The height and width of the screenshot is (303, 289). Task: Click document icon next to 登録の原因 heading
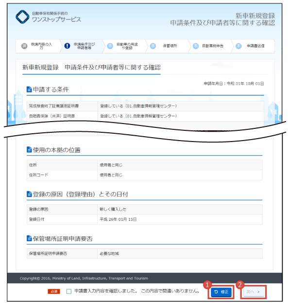29,194
